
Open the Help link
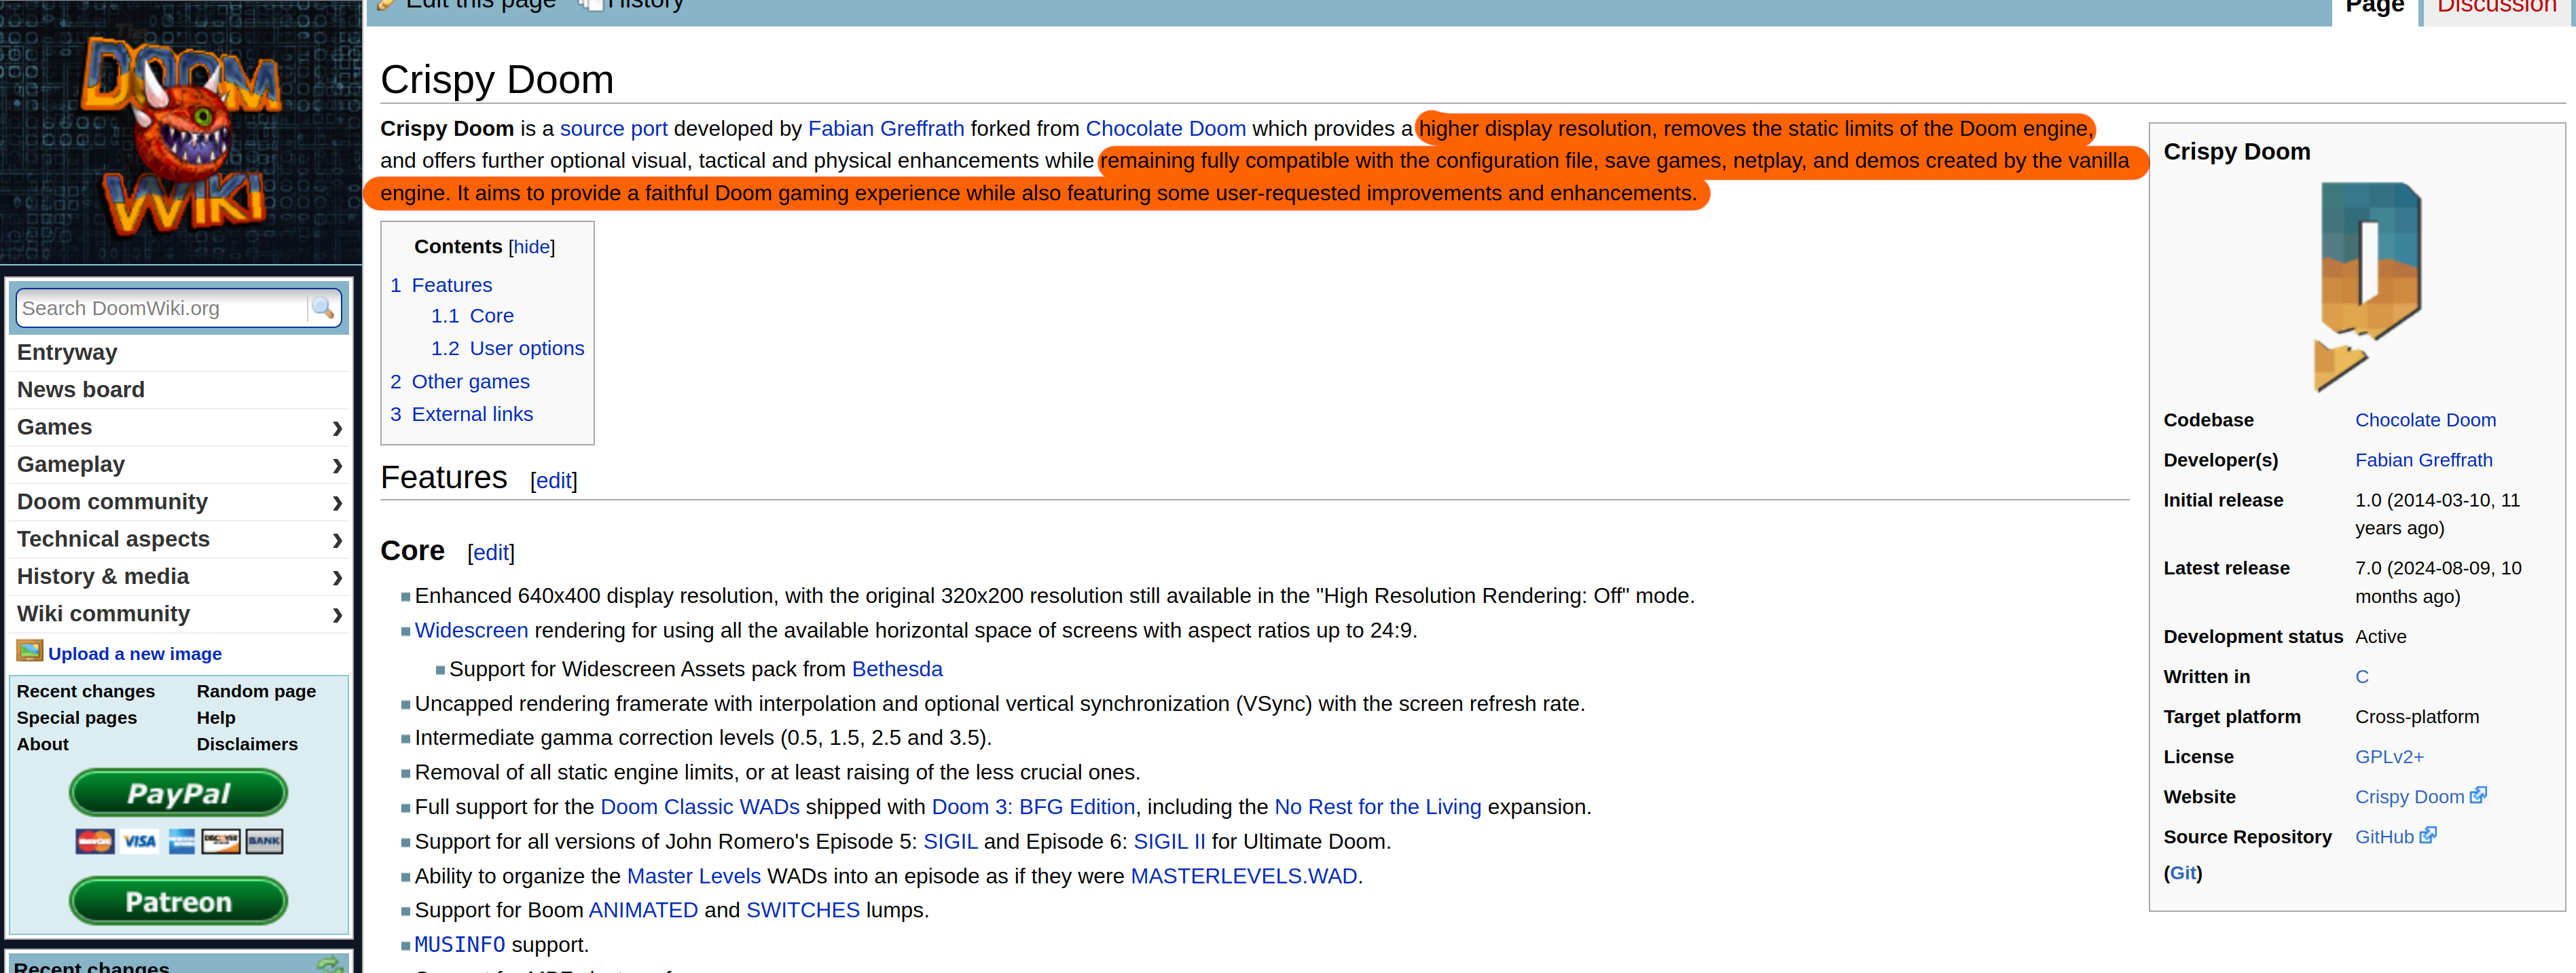click(216, 718)
